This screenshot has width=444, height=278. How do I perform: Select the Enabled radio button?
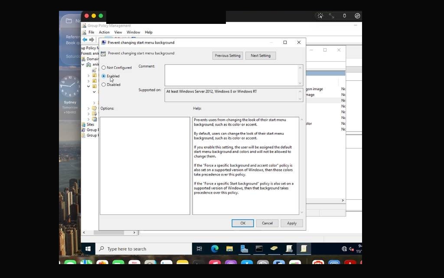coord(104,76)
